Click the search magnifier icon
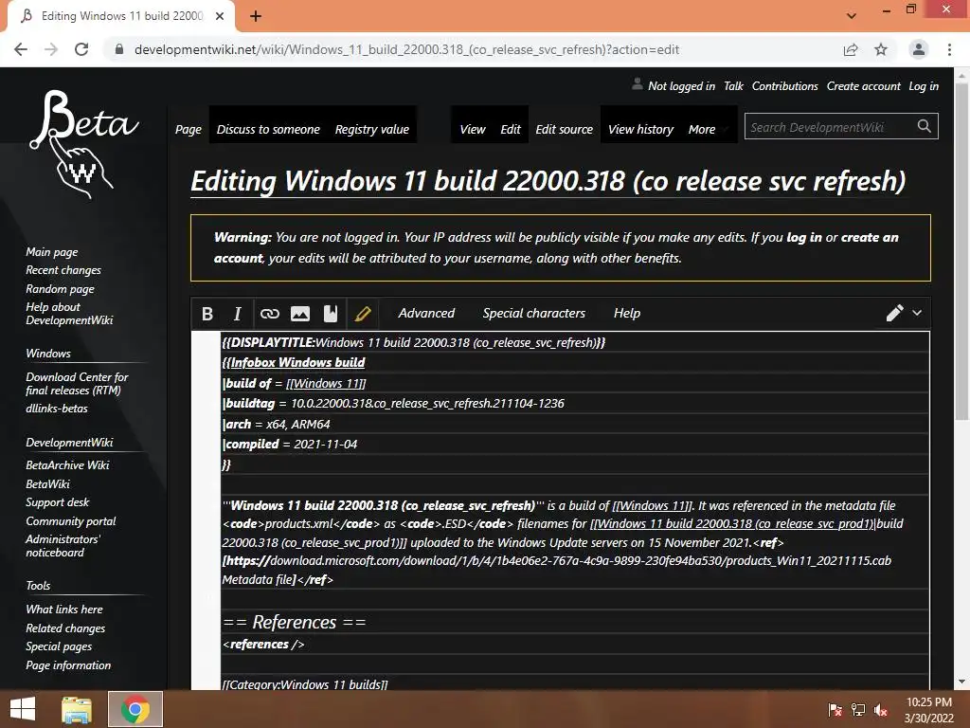Viewport: 970px width, 728px height. click(925, 126)
